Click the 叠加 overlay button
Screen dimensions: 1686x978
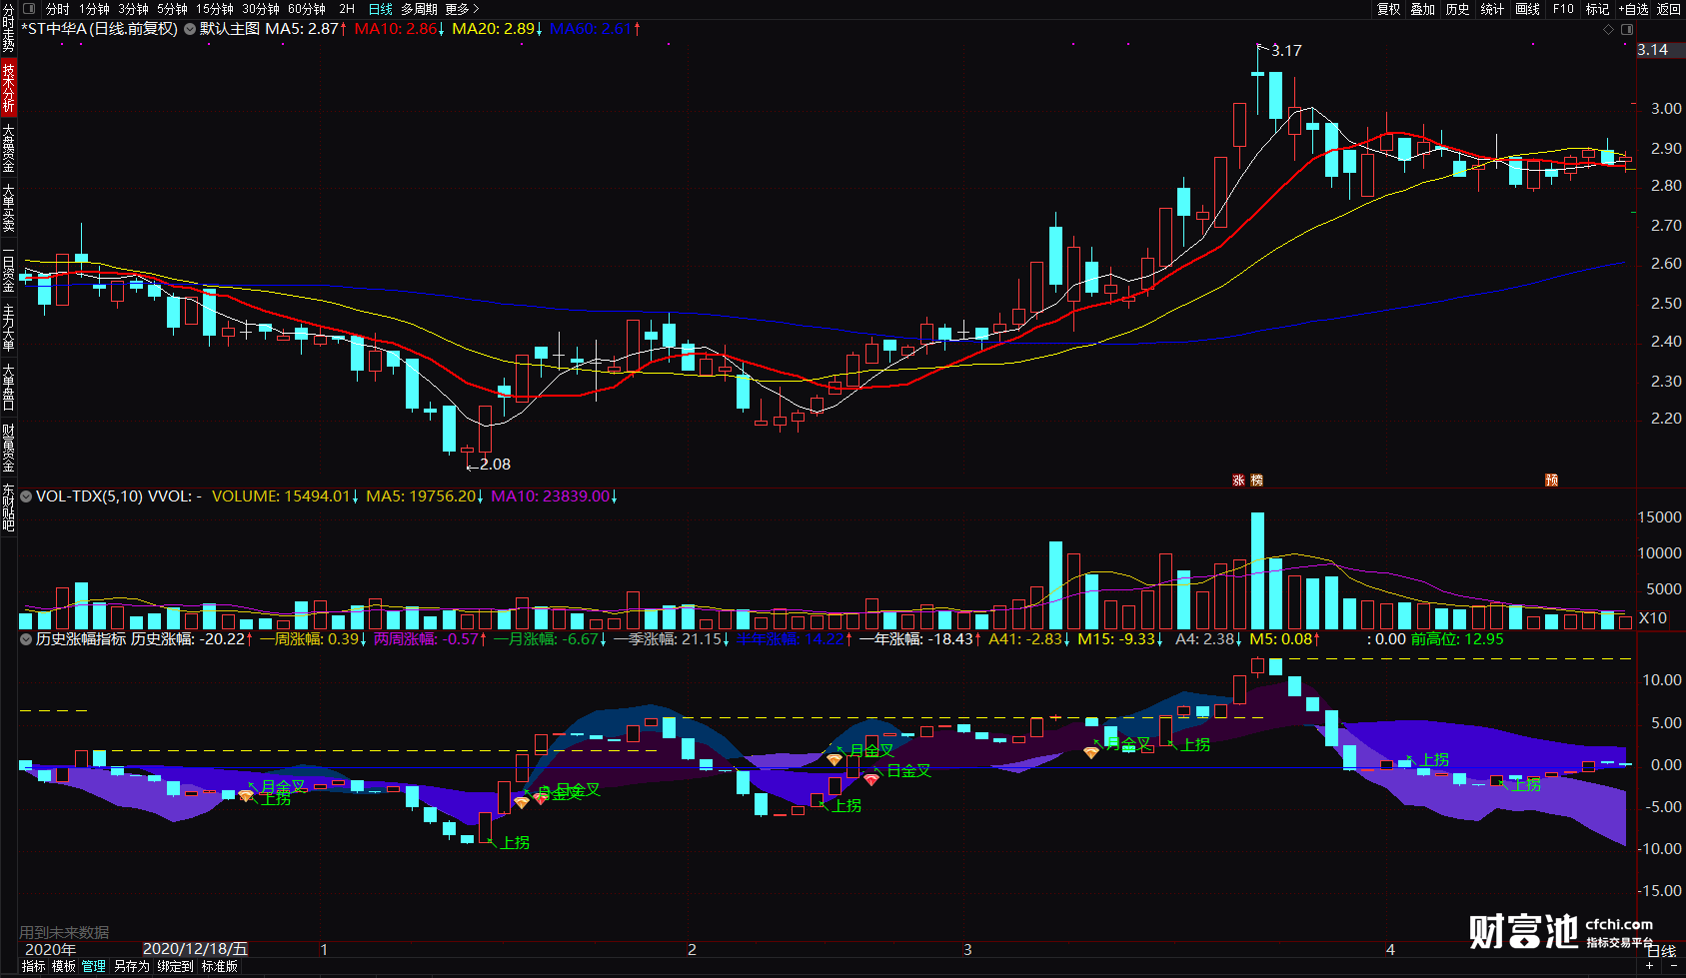point(1422,9)
